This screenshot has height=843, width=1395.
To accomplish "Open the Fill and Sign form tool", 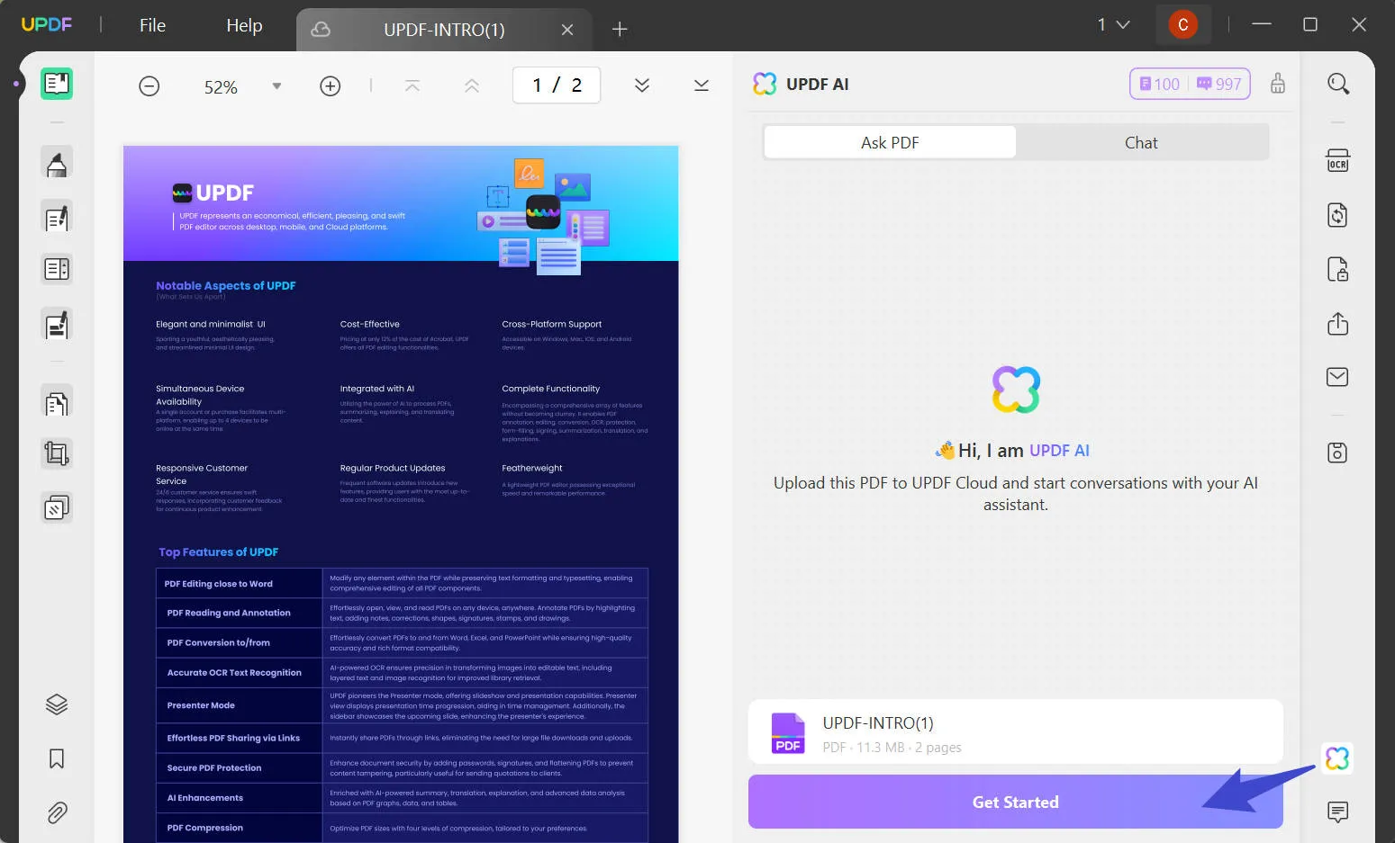I will tap(57, 325).
